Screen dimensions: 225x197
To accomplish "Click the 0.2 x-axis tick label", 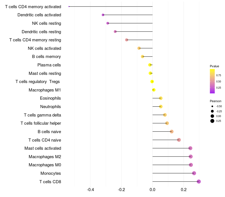I will pos(183,190).
